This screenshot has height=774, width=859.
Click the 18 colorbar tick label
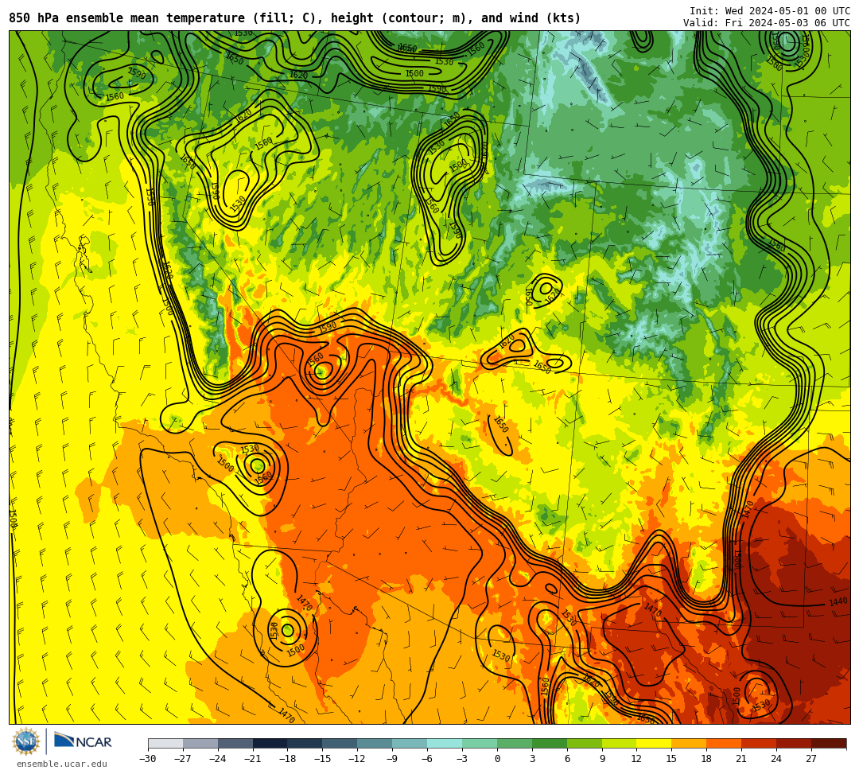707,759
